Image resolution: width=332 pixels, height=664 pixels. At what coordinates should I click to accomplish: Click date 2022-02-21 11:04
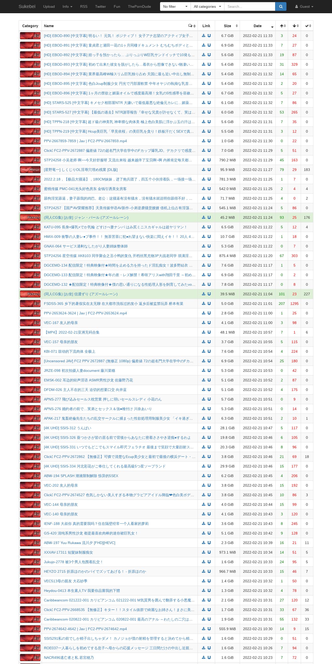[258, 294]
